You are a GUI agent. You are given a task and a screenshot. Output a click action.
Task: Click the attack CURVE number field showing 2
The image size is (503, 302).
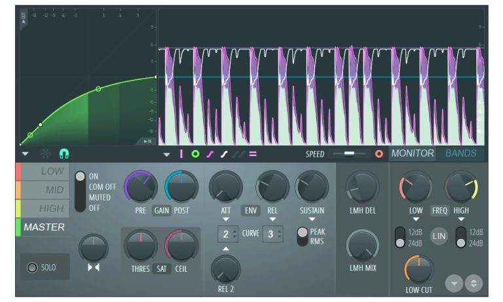tap(227, 235)
